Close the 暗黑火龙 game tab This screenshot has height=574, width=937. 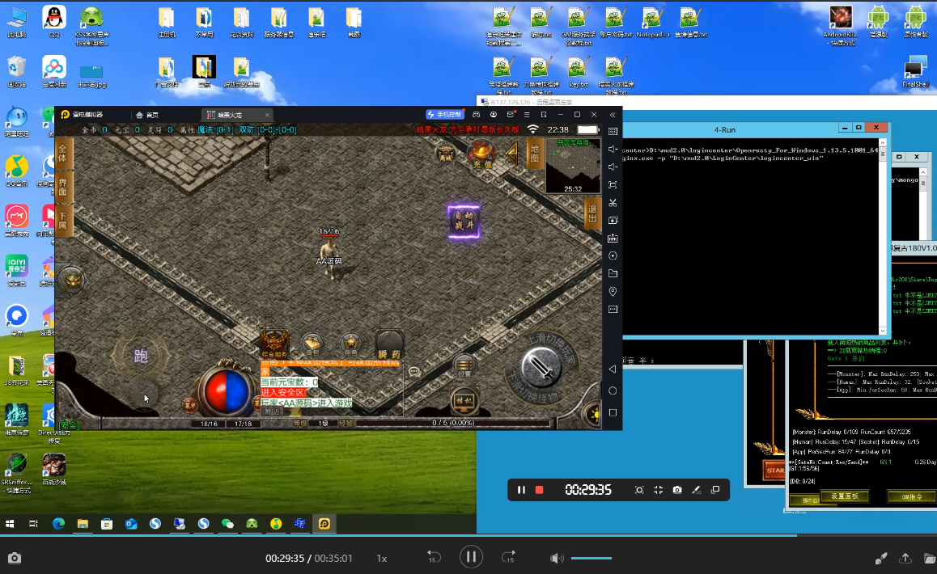tap(267, 115)
